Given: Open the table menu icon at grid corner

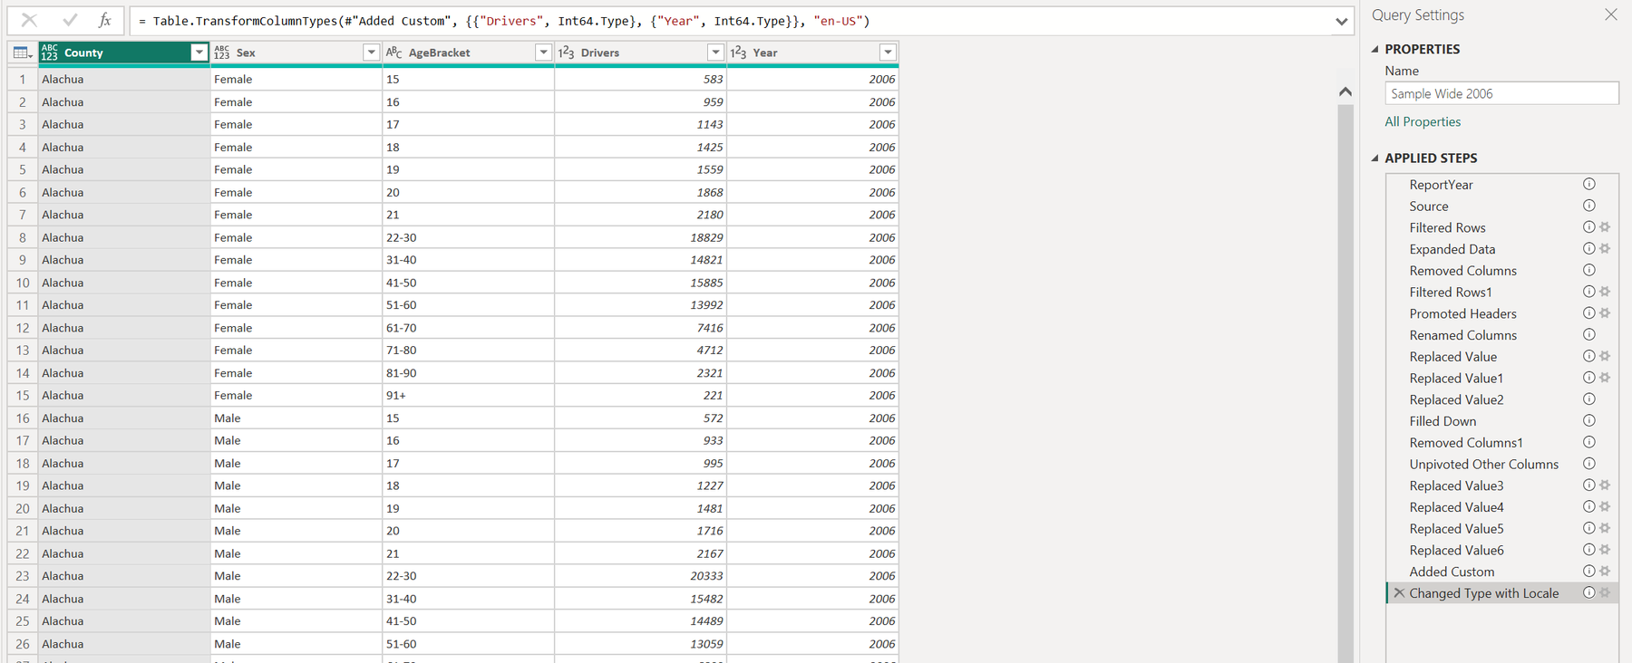Looking at the screenshot, I should coord(23,53).
